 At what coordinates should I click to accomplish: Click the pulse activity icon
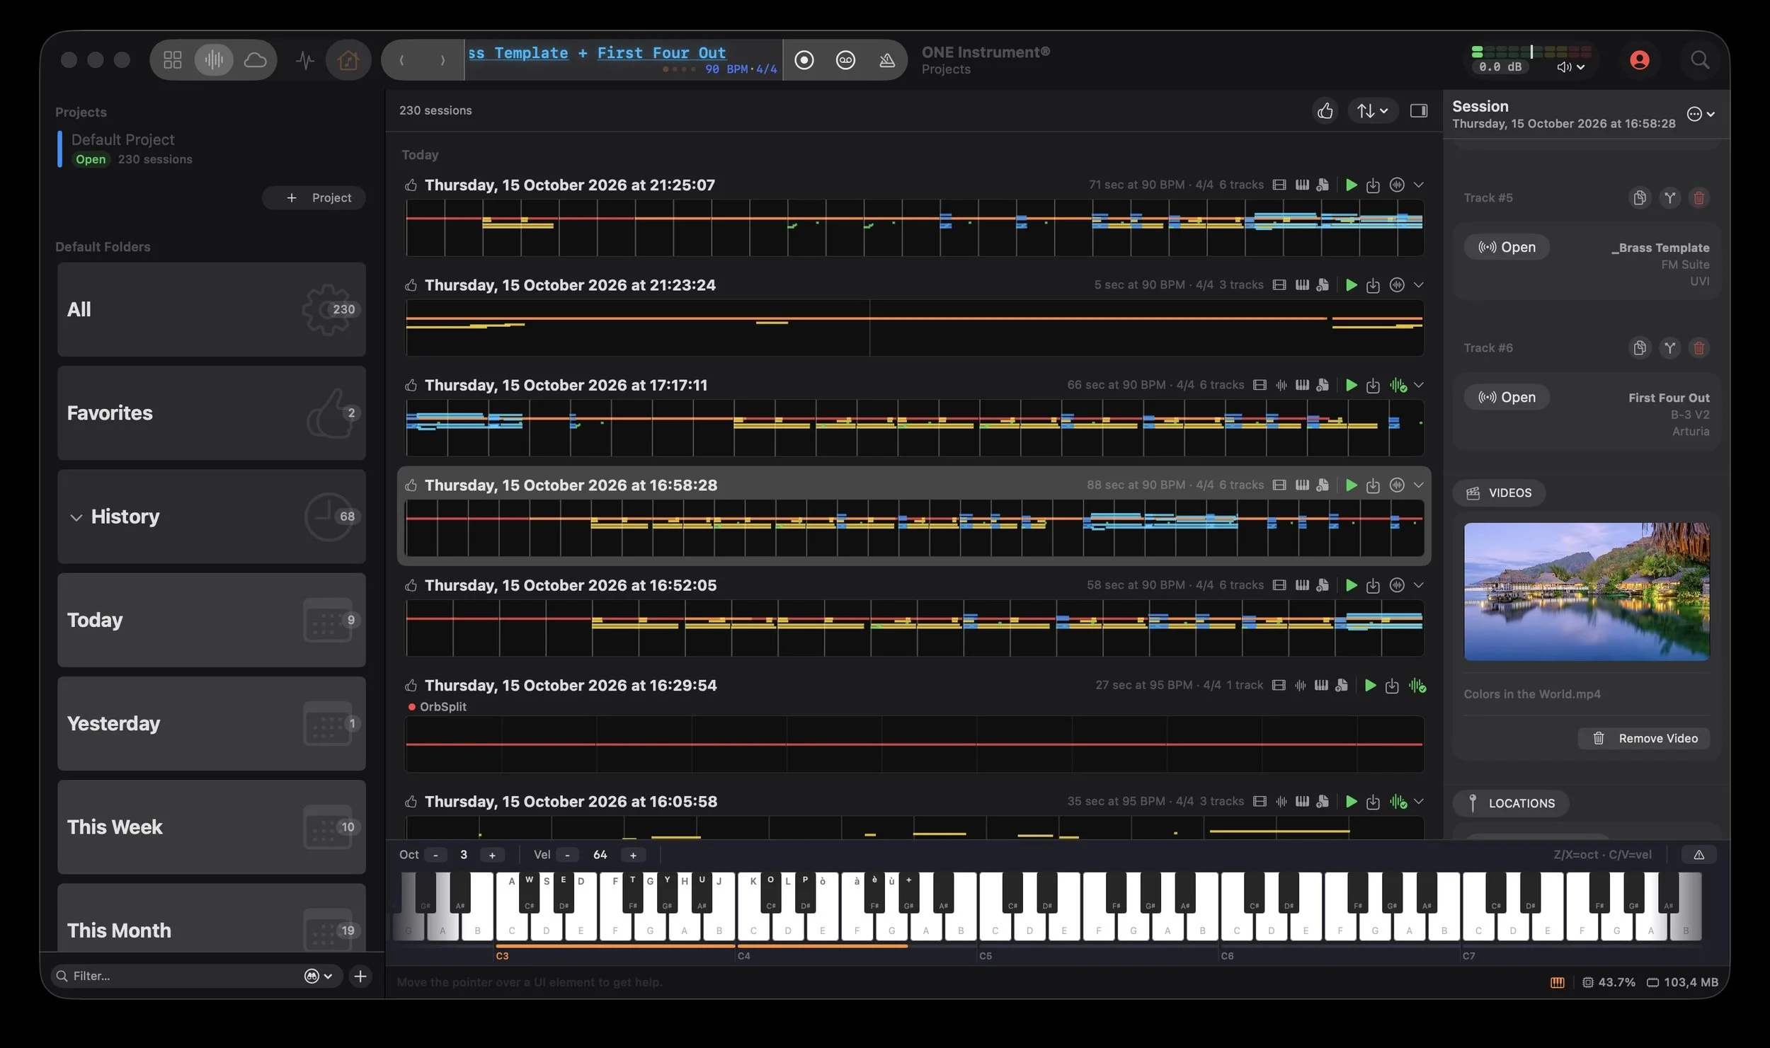pyautogui.click(x=305, y=60)
